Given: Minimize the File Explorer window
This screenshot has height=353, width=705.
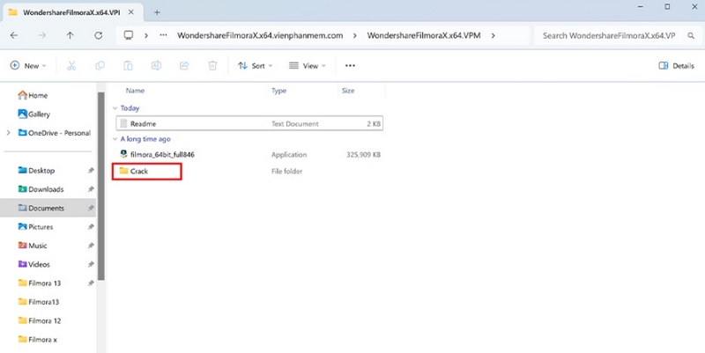Looking at the screenshot, I should point(641,7).
